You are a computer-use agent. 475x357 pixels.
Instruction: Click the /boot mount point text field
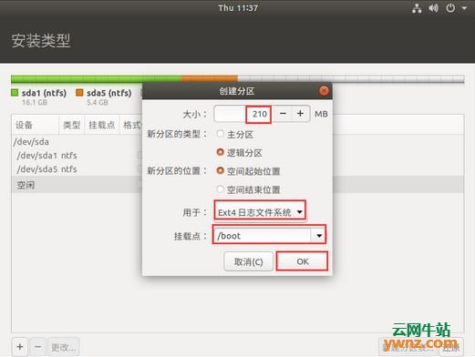(x=263, y=236)
